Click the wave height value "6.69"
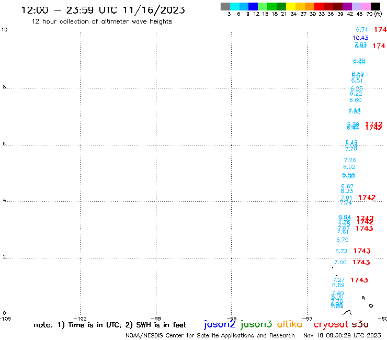Viewport: 387px width, 340px height. point(338,285)
